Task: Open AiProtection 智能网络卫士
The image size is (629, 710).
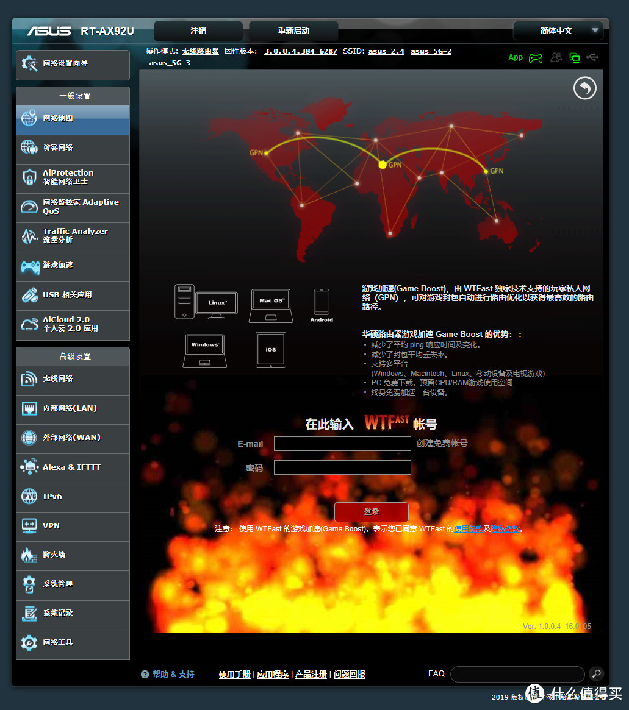Action: [73, 179]
